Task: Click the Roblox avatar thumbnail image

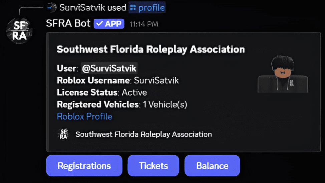Action: pyautogui.click(x=283, y=74)
